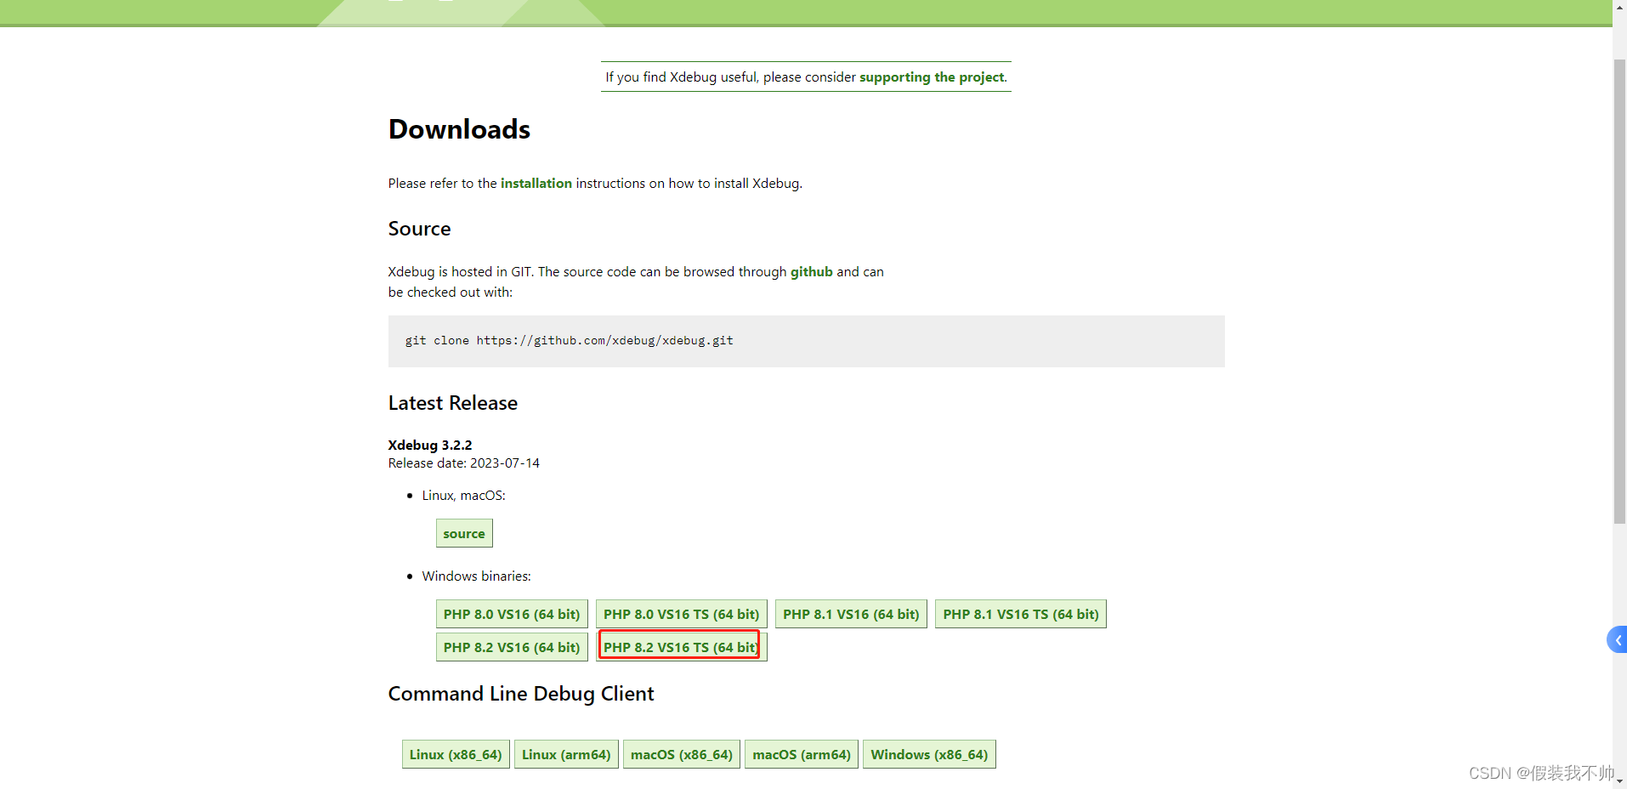Click the Windows binaries: list item
Screen dimensions: 1627x789
coord(477,576)
